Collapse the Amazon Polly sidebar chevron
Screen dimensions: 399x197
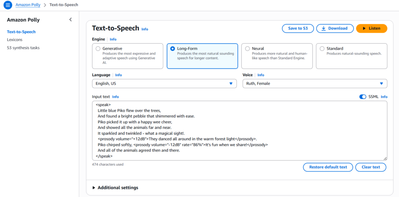[x=71, y=20]
